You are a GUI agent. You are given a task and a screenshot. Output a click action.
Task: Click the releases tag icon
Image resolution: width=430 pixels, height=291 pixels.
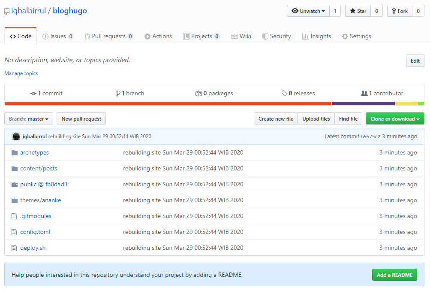[284, 94]
